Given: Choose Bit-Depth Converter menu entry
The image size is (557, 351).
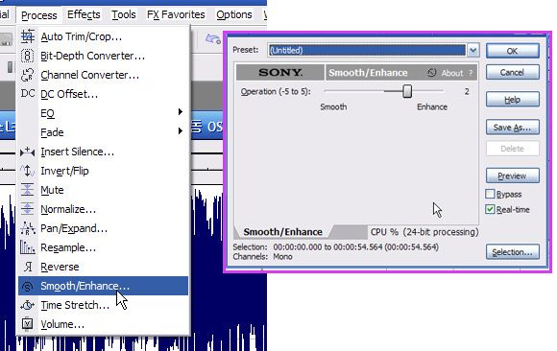Looking at the screenshot, I should (x=103, y=56).
